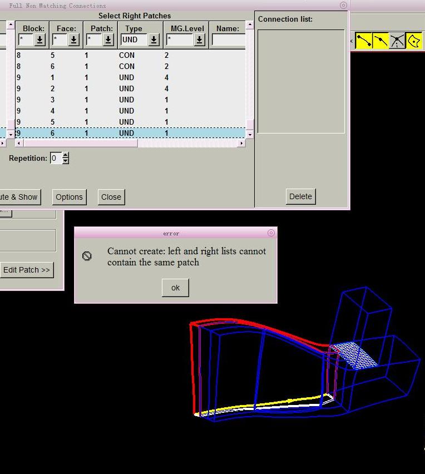
Task: Select the crossing lines intersection tool
Action: click(x=397, y=41)
